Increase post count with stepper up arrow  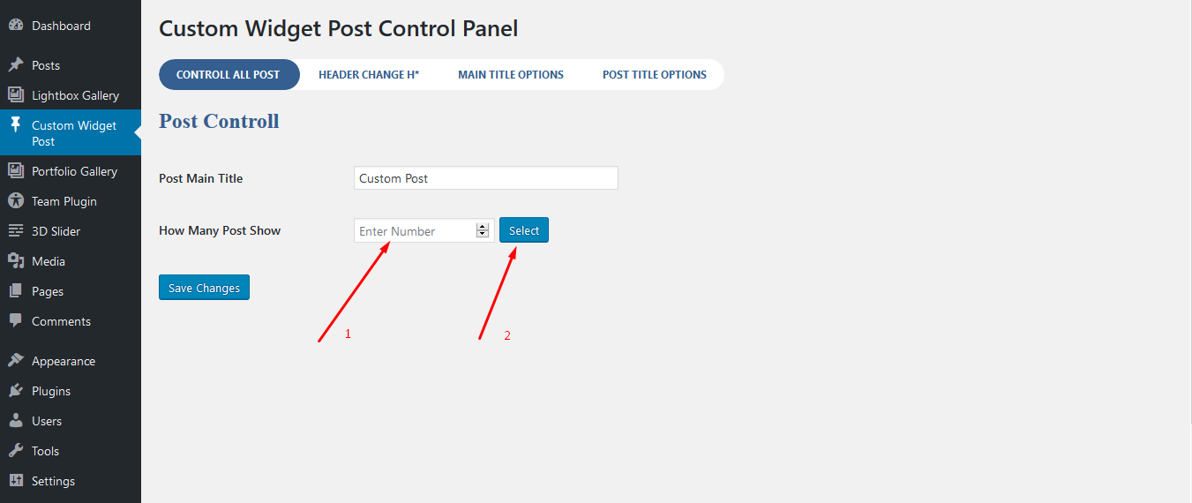click(x=483, y=227)
